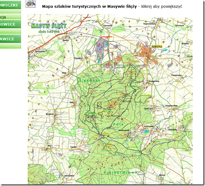Viewport: 205px width, 186px height.
Task: Click the green 'Park' label on the map
Action: tap(119, 124)
